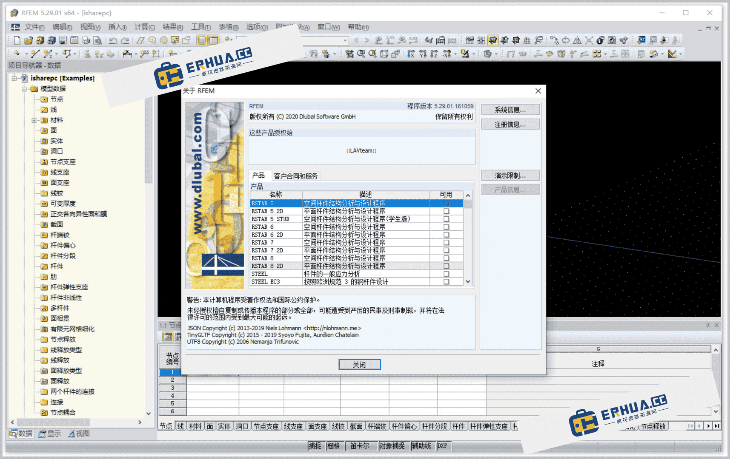Click the 系统信息 button
The image size is (730, 459).
pyautogui.click(x=510, y=110)
